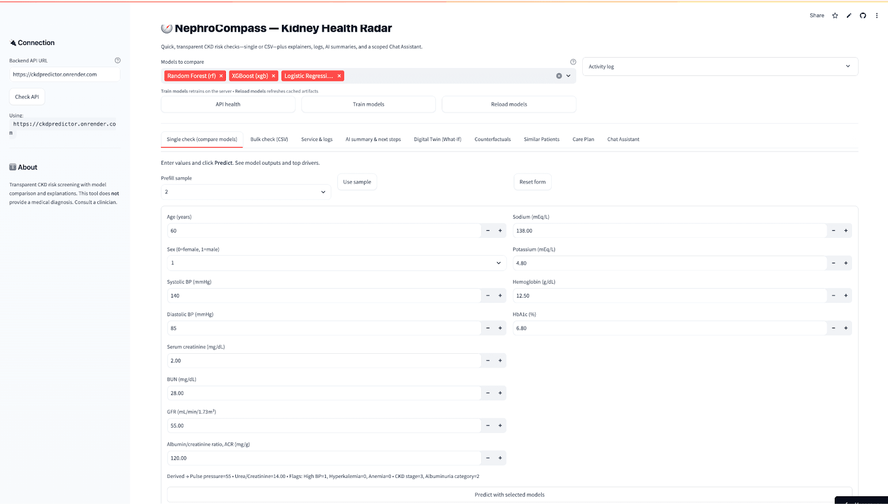Image resolution: width=888 pixels, height=504 pixels.
Task: Remove the Logistic Regression model tag
Action: click(339, 76)
